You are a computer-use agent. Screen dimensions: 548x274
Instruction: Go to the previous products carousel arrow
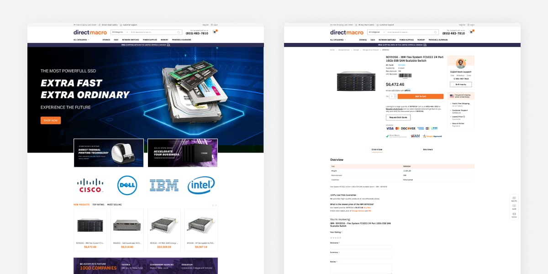pos(212,205)
